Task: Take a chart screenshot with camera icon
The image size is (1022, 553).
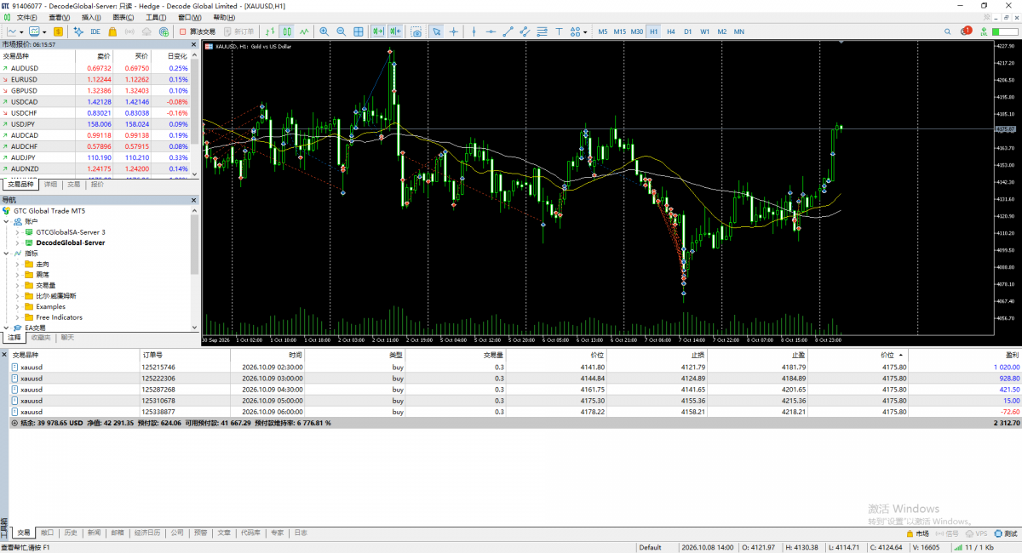Action: pos(416,31)
